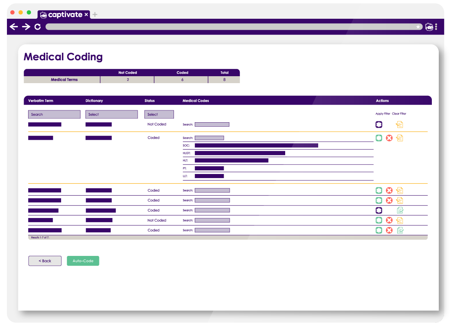Screen dimensions: 451x326
Task: Open the Dictionary Select dropdown filter
Action: (111, 115)
